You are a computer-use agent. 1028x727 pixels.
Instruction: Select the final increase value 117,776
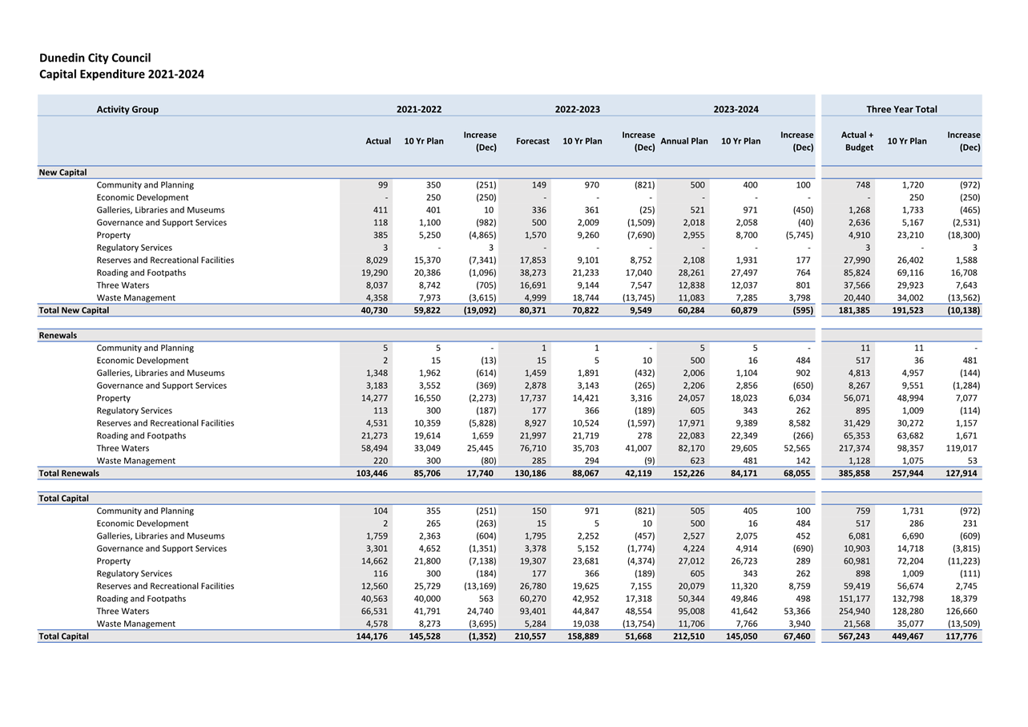[960, 636]
